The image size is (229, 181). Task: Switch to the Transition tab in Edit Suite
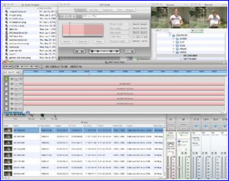point(108,10)
